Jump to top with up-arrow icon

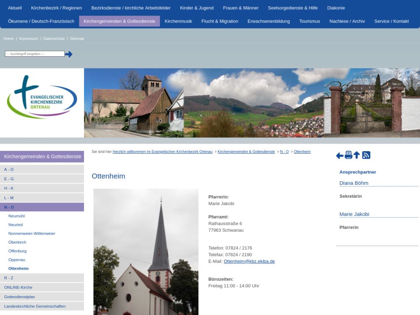[x=357, y=155]
